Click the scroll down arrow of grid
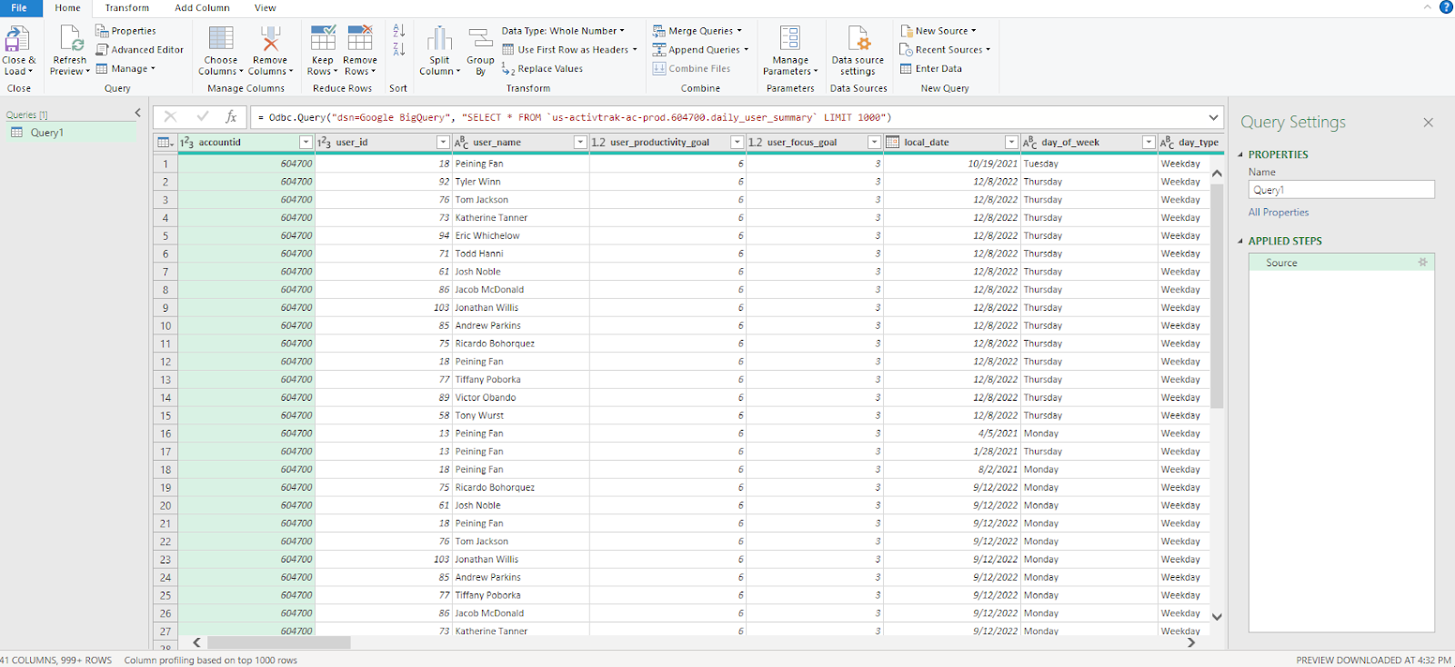 1217,617
